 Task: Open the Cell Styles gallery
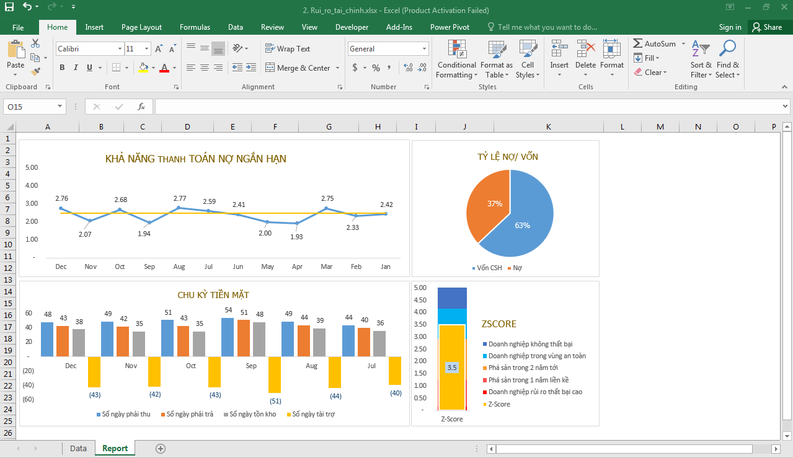(x=528, y=59)
